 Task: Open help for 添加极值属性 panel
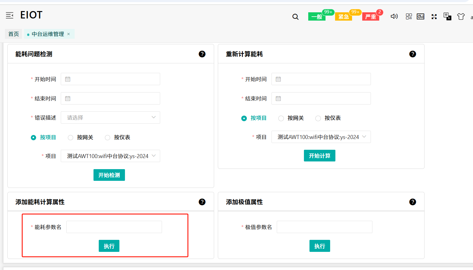point(413,202)
